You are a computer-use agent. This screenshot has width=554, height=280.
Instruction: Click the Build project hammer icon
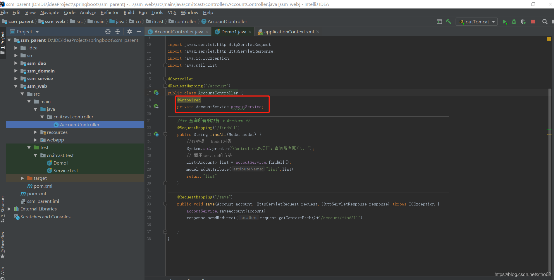[448, 22]
